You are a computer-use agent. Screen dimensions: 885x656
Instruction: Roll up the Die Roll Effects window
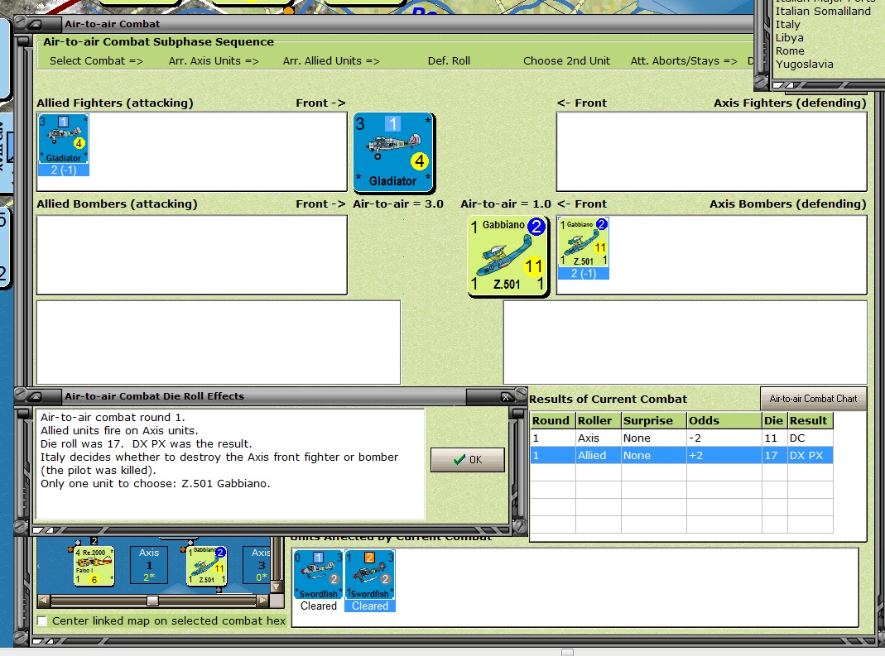point(35,396)
